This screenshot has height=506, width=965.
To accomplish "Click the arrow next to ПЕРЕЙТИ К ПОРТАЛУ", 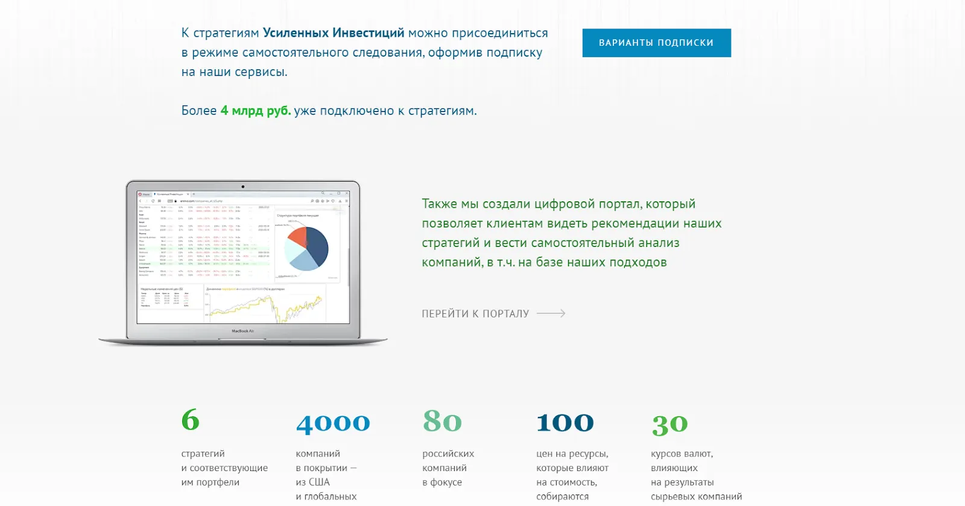I will tap(551, 313).
